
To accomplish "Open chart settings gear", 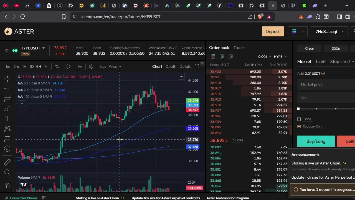I will 91,66.
